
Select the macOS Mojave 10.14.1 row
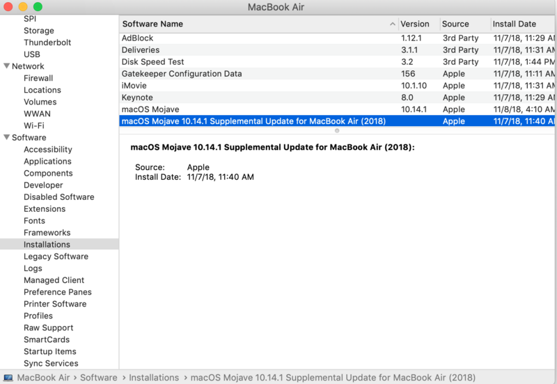tap(337, 109)
